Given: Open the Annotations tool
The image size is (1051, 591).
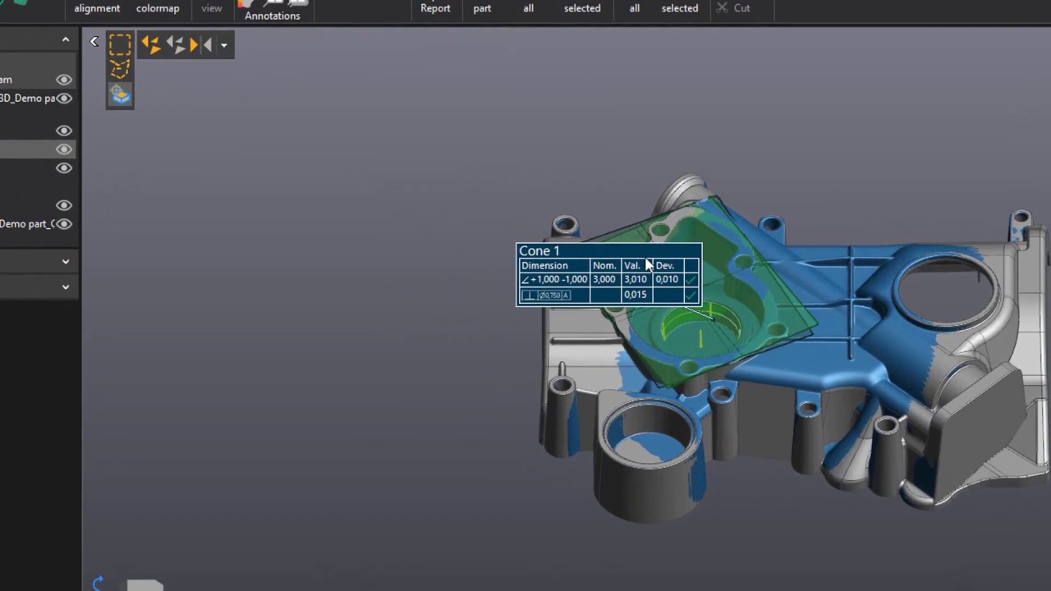Looking at the screenshot, I should 272,11.
